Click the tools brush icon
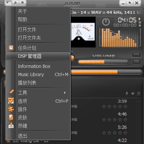The width and height of the screenshot is (144, 144). coord(11,93)
